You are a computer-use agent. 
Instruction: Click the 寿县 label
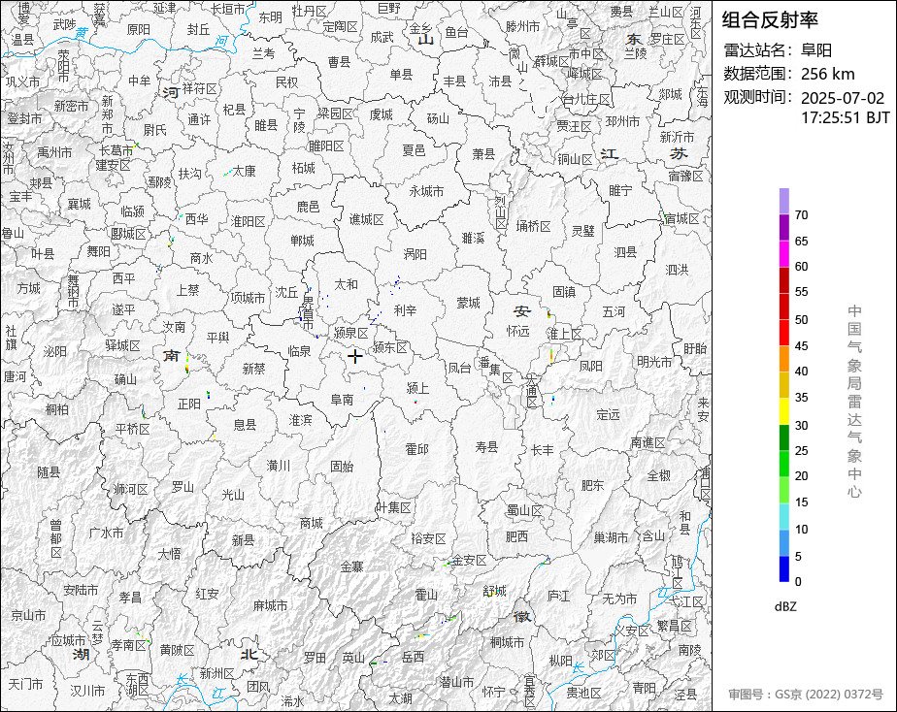click(486, 447)
